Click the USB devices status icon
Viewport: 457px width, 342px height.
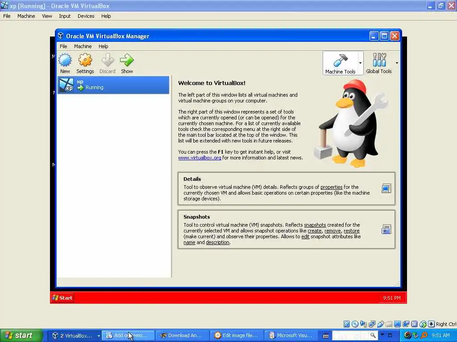(380, 324)
